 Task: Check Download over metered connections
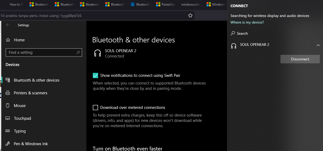(x=95, y=108)
